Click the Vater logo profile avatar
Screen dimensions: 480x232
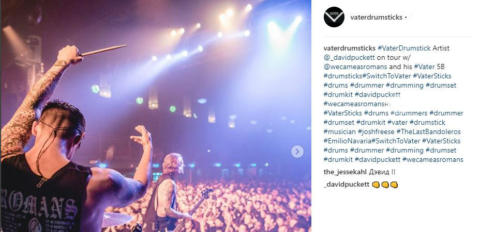tap(334, 17)
